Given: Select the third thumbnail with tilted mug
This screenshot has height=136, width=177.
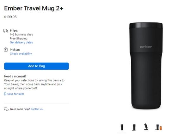Looking at the screenshot, I should coord(146,127).
